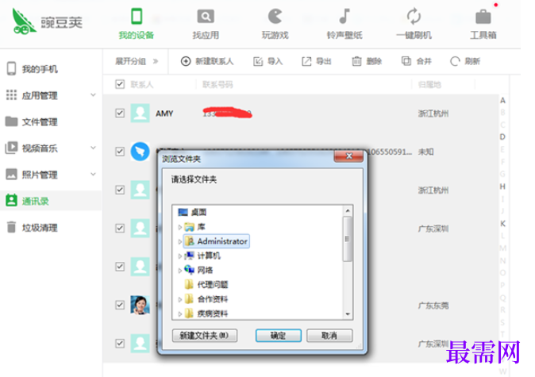Click the 刷新 refresh icon

point(455,61)
